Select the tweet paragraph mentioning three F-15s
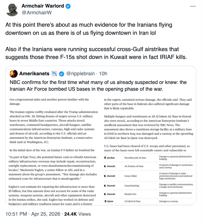This screenshot has width=203, height=221. pos(96,53)
